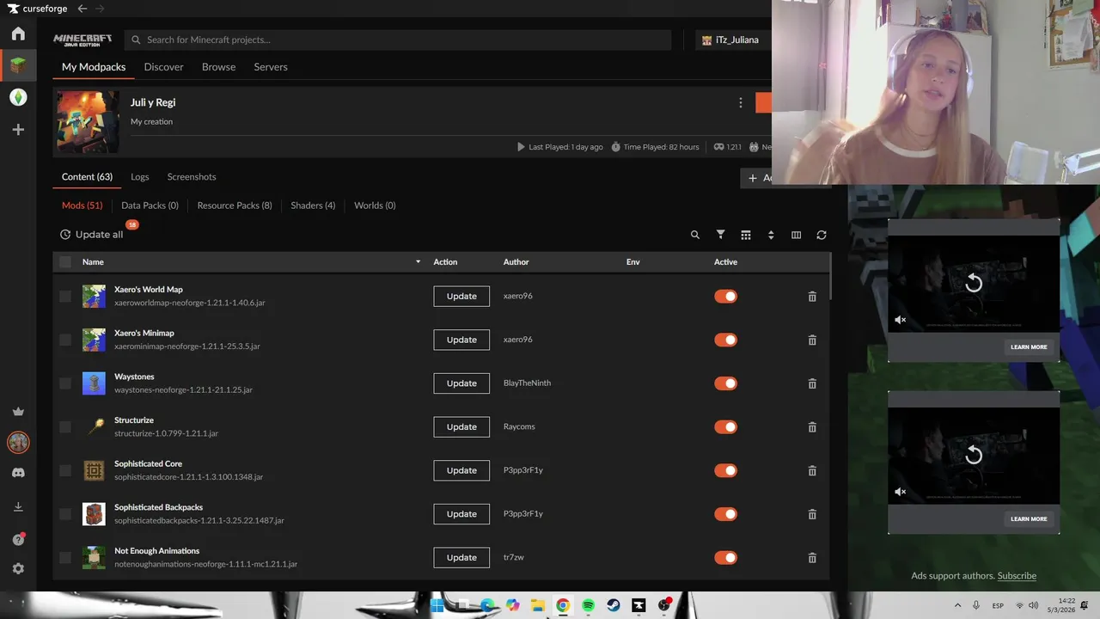1100x619 pixels.
Task: Toggle the Name column sort arrow
Action: point(419,262)
